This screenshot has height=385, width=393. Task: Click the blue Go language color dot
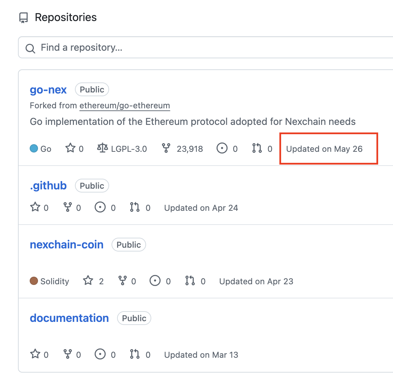pyautogui.click(x=34, y=149)
